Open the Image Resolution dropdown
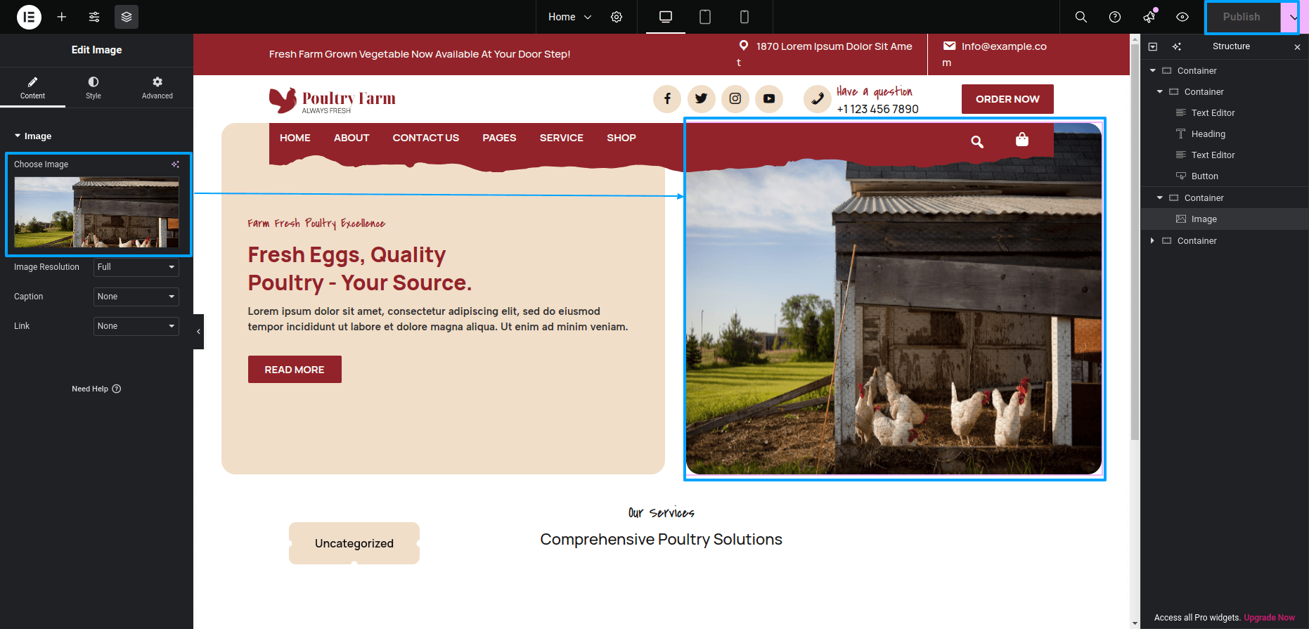Viewport: 1309px width, 629px height. (x=136, y=267)
